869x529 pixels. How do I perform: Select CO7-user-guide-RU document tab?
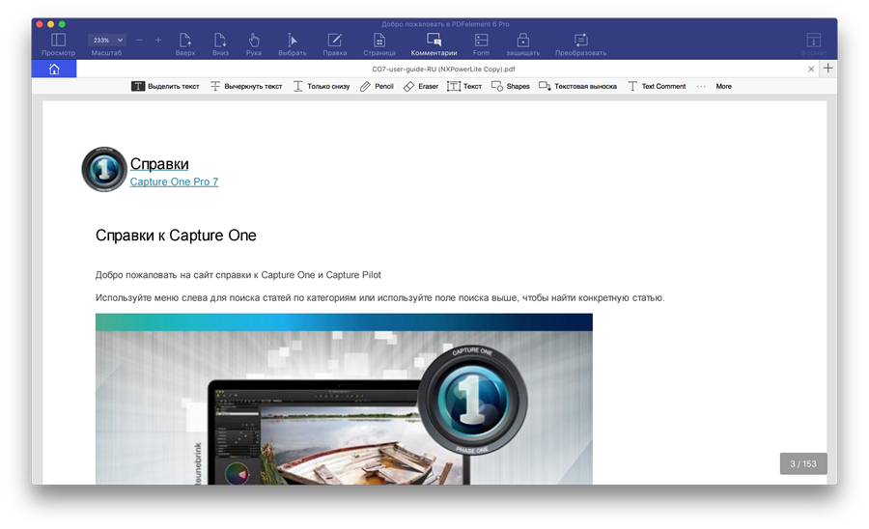[x=443, y=70]
